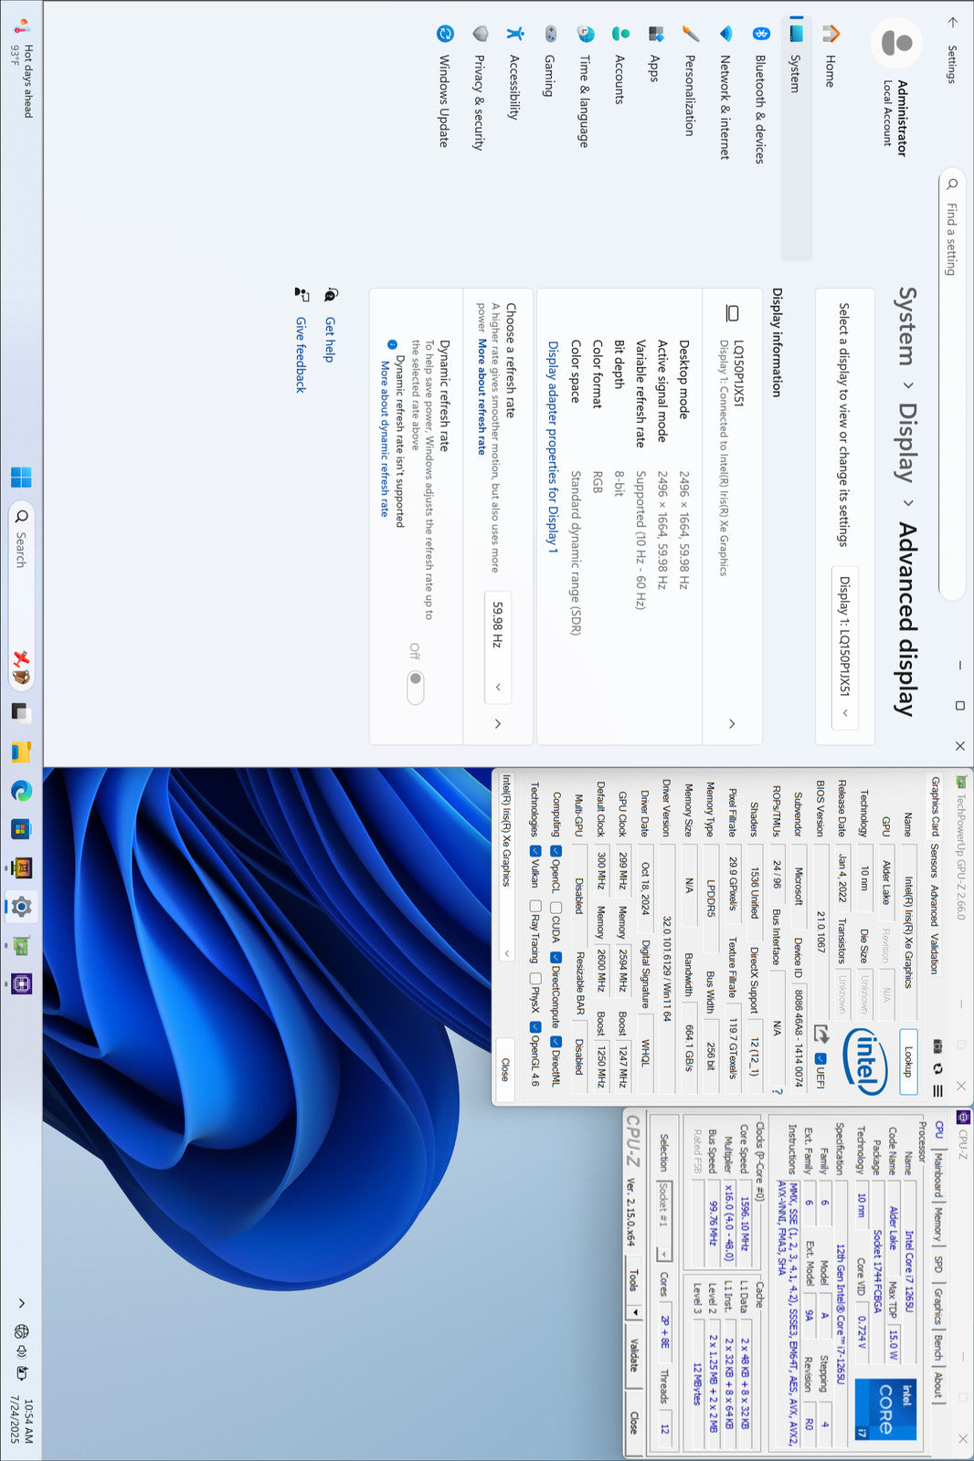Click the Close button in GPU-Z

coord(506,1069)
